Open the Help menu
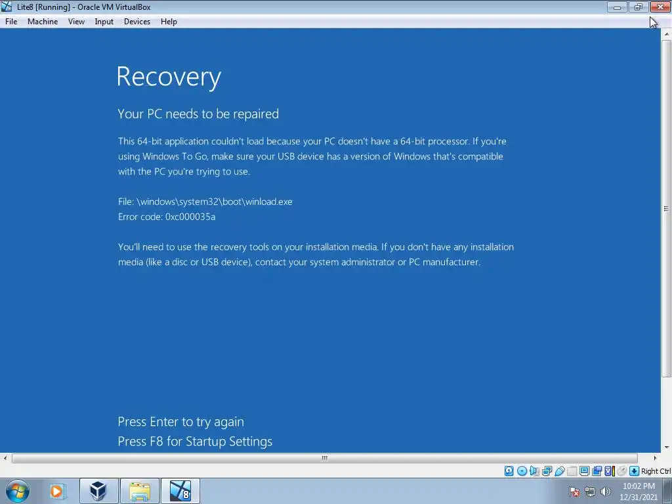This screenshot has width=672, height=504. 169,22
